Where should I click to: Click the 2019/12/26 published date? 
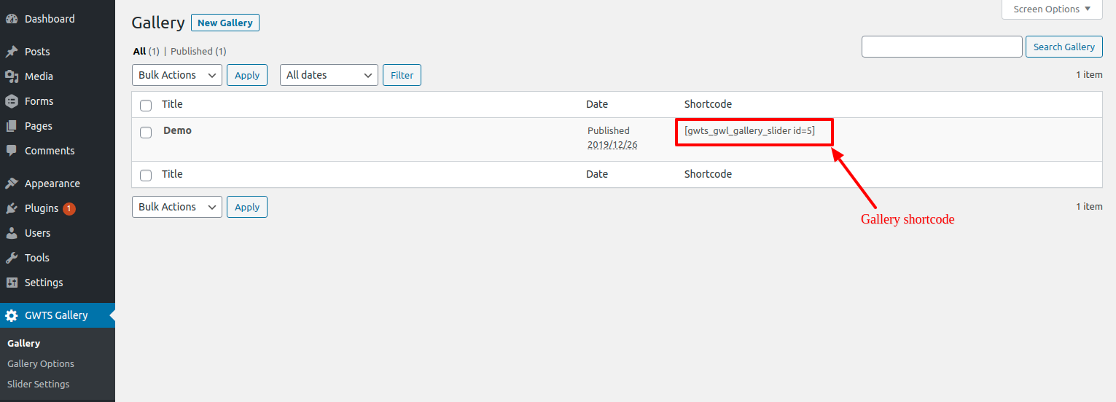(x=611, y=144)
